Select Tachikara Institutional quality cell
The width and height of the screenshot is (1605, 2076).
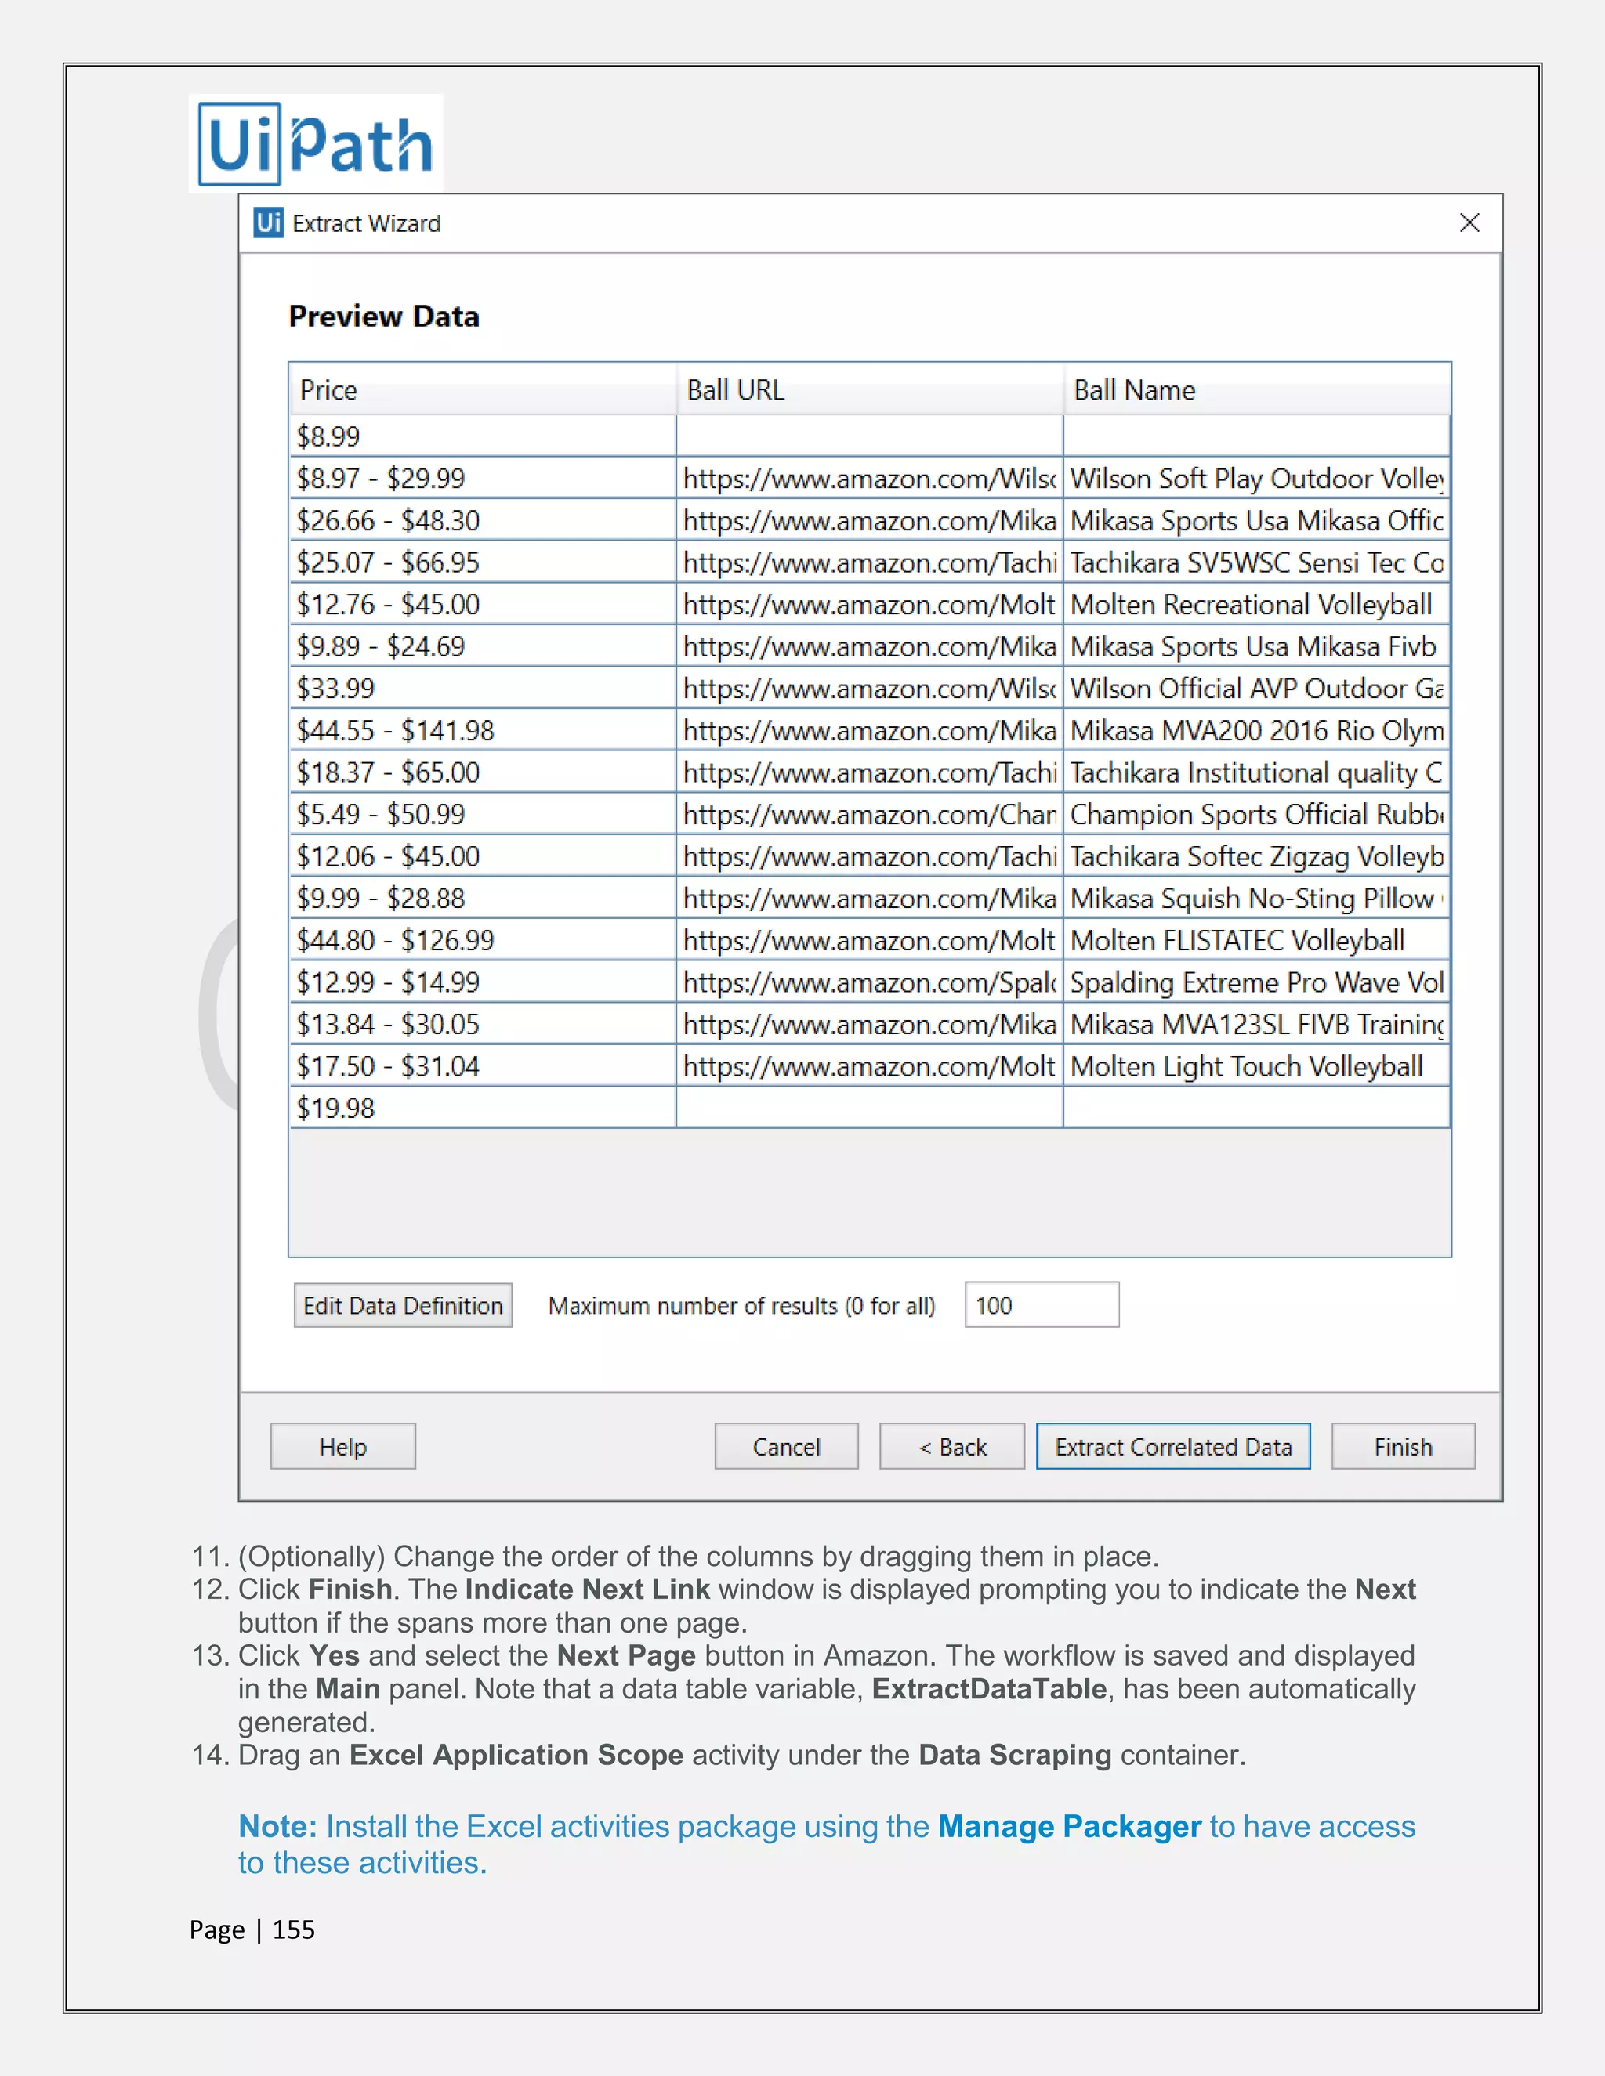(1257, 772)
